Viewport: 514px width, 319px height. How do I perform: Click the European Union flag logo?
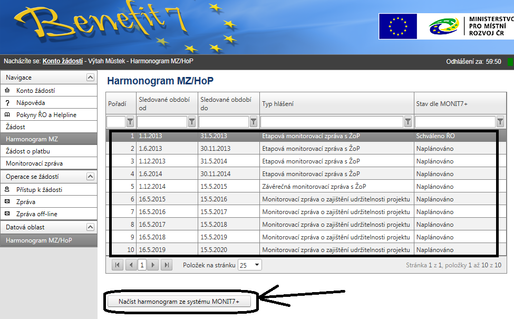(398, 26)
